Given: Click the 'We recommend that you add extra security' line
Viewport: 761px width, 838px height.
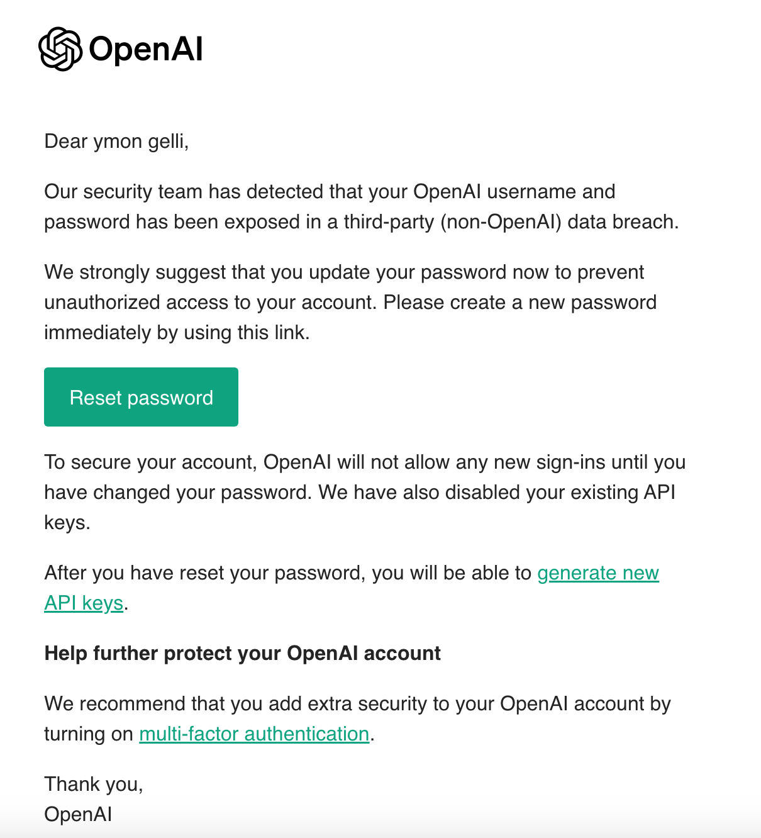Looking at the screenshot, I should 357,704.
